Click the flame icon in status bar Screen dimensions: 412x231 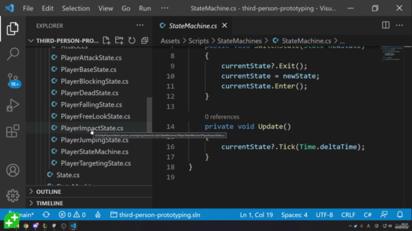click(98, 215)
